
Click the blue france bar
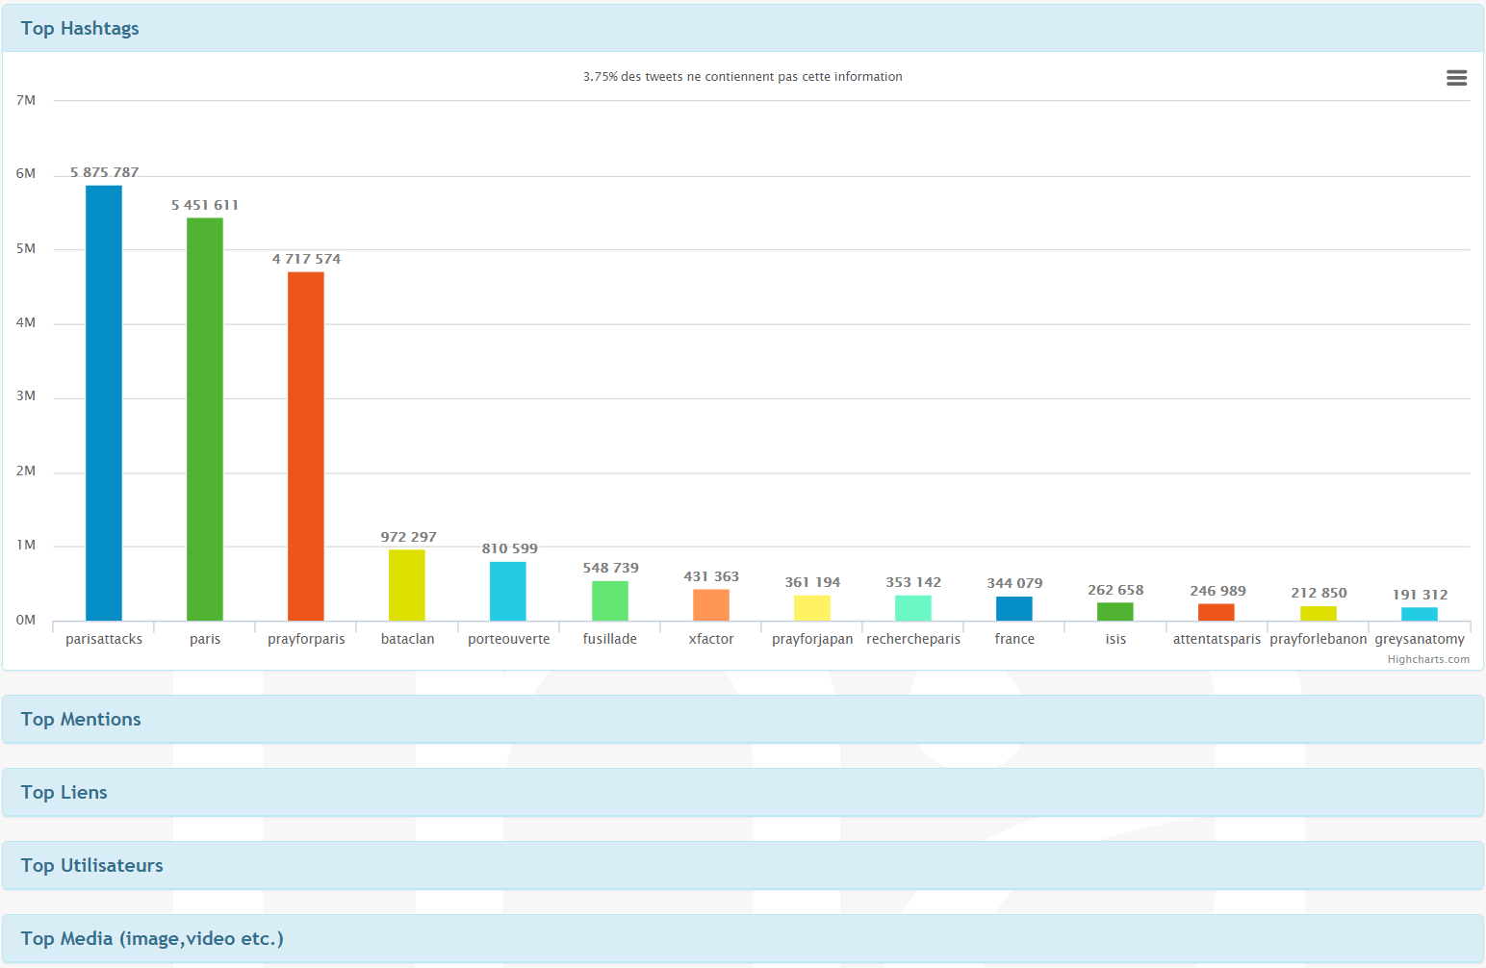[x=1014, y=609]
